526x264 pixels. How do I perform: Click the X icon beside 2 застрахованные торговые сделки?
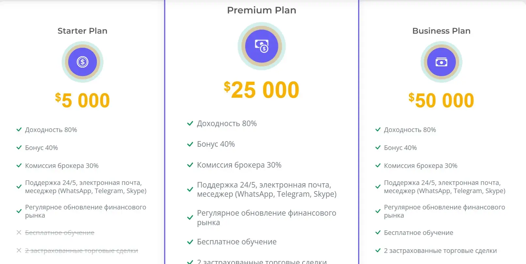(x=19, y=250)
